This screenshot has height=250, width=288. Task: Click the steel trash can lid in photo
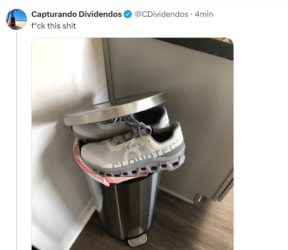tap(115, 108)
